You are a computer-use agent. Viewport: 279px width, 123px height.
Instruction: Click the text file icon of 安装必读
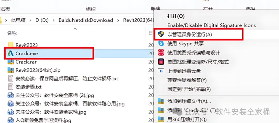coord(11,78)
